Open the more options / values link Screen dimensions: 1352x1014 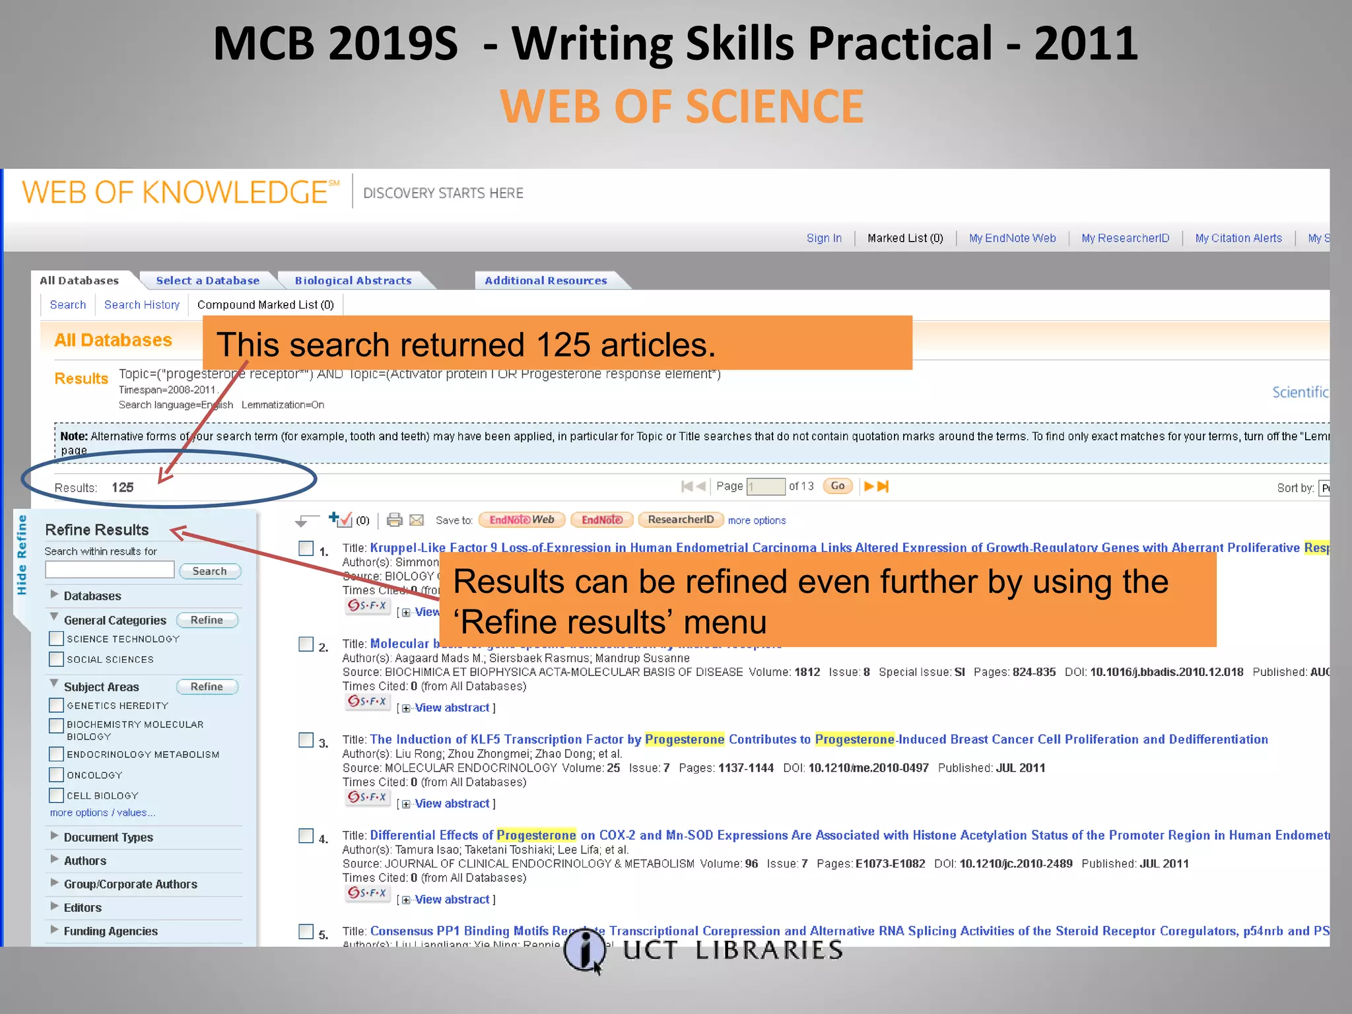[102, 813]
